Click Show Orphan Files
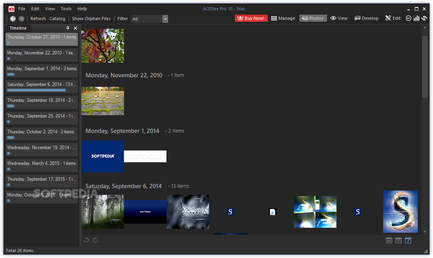This screenshot has height=258, width=433. [x=91, y=19]
